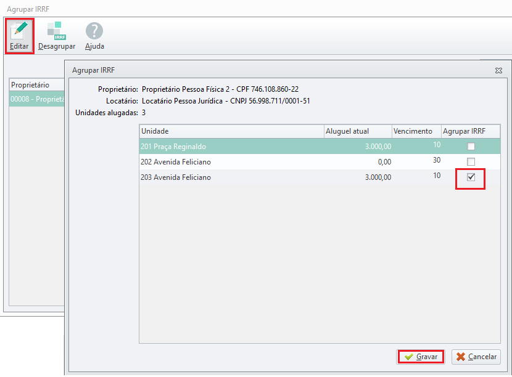Viewport: 512px width, 377px height.
Task: Click the Vencimento column header
Action: 416,131
